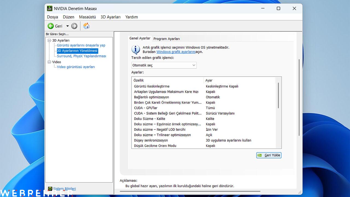Open the Masaüstü menu
The width and height of the screenshot is (350, 197).
point(87,17)
